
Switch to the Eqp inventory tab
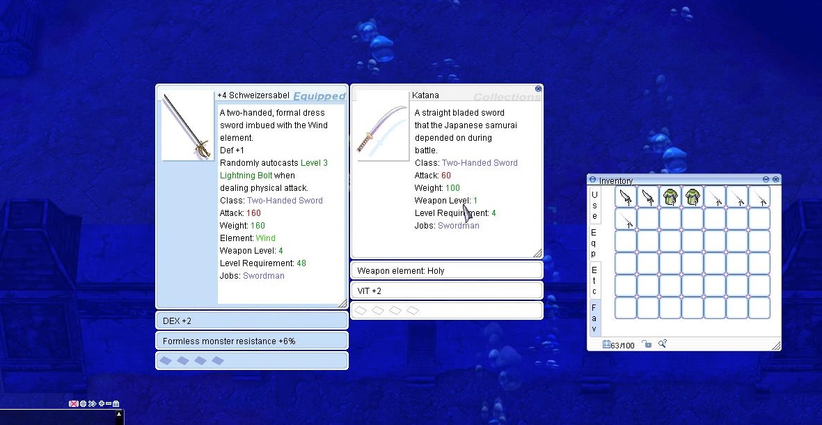(594, 243)
